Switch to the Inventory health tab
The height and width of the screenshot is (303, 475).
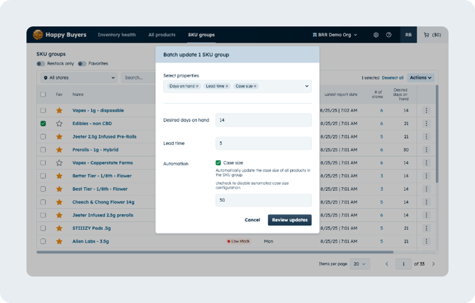(117, 35)
